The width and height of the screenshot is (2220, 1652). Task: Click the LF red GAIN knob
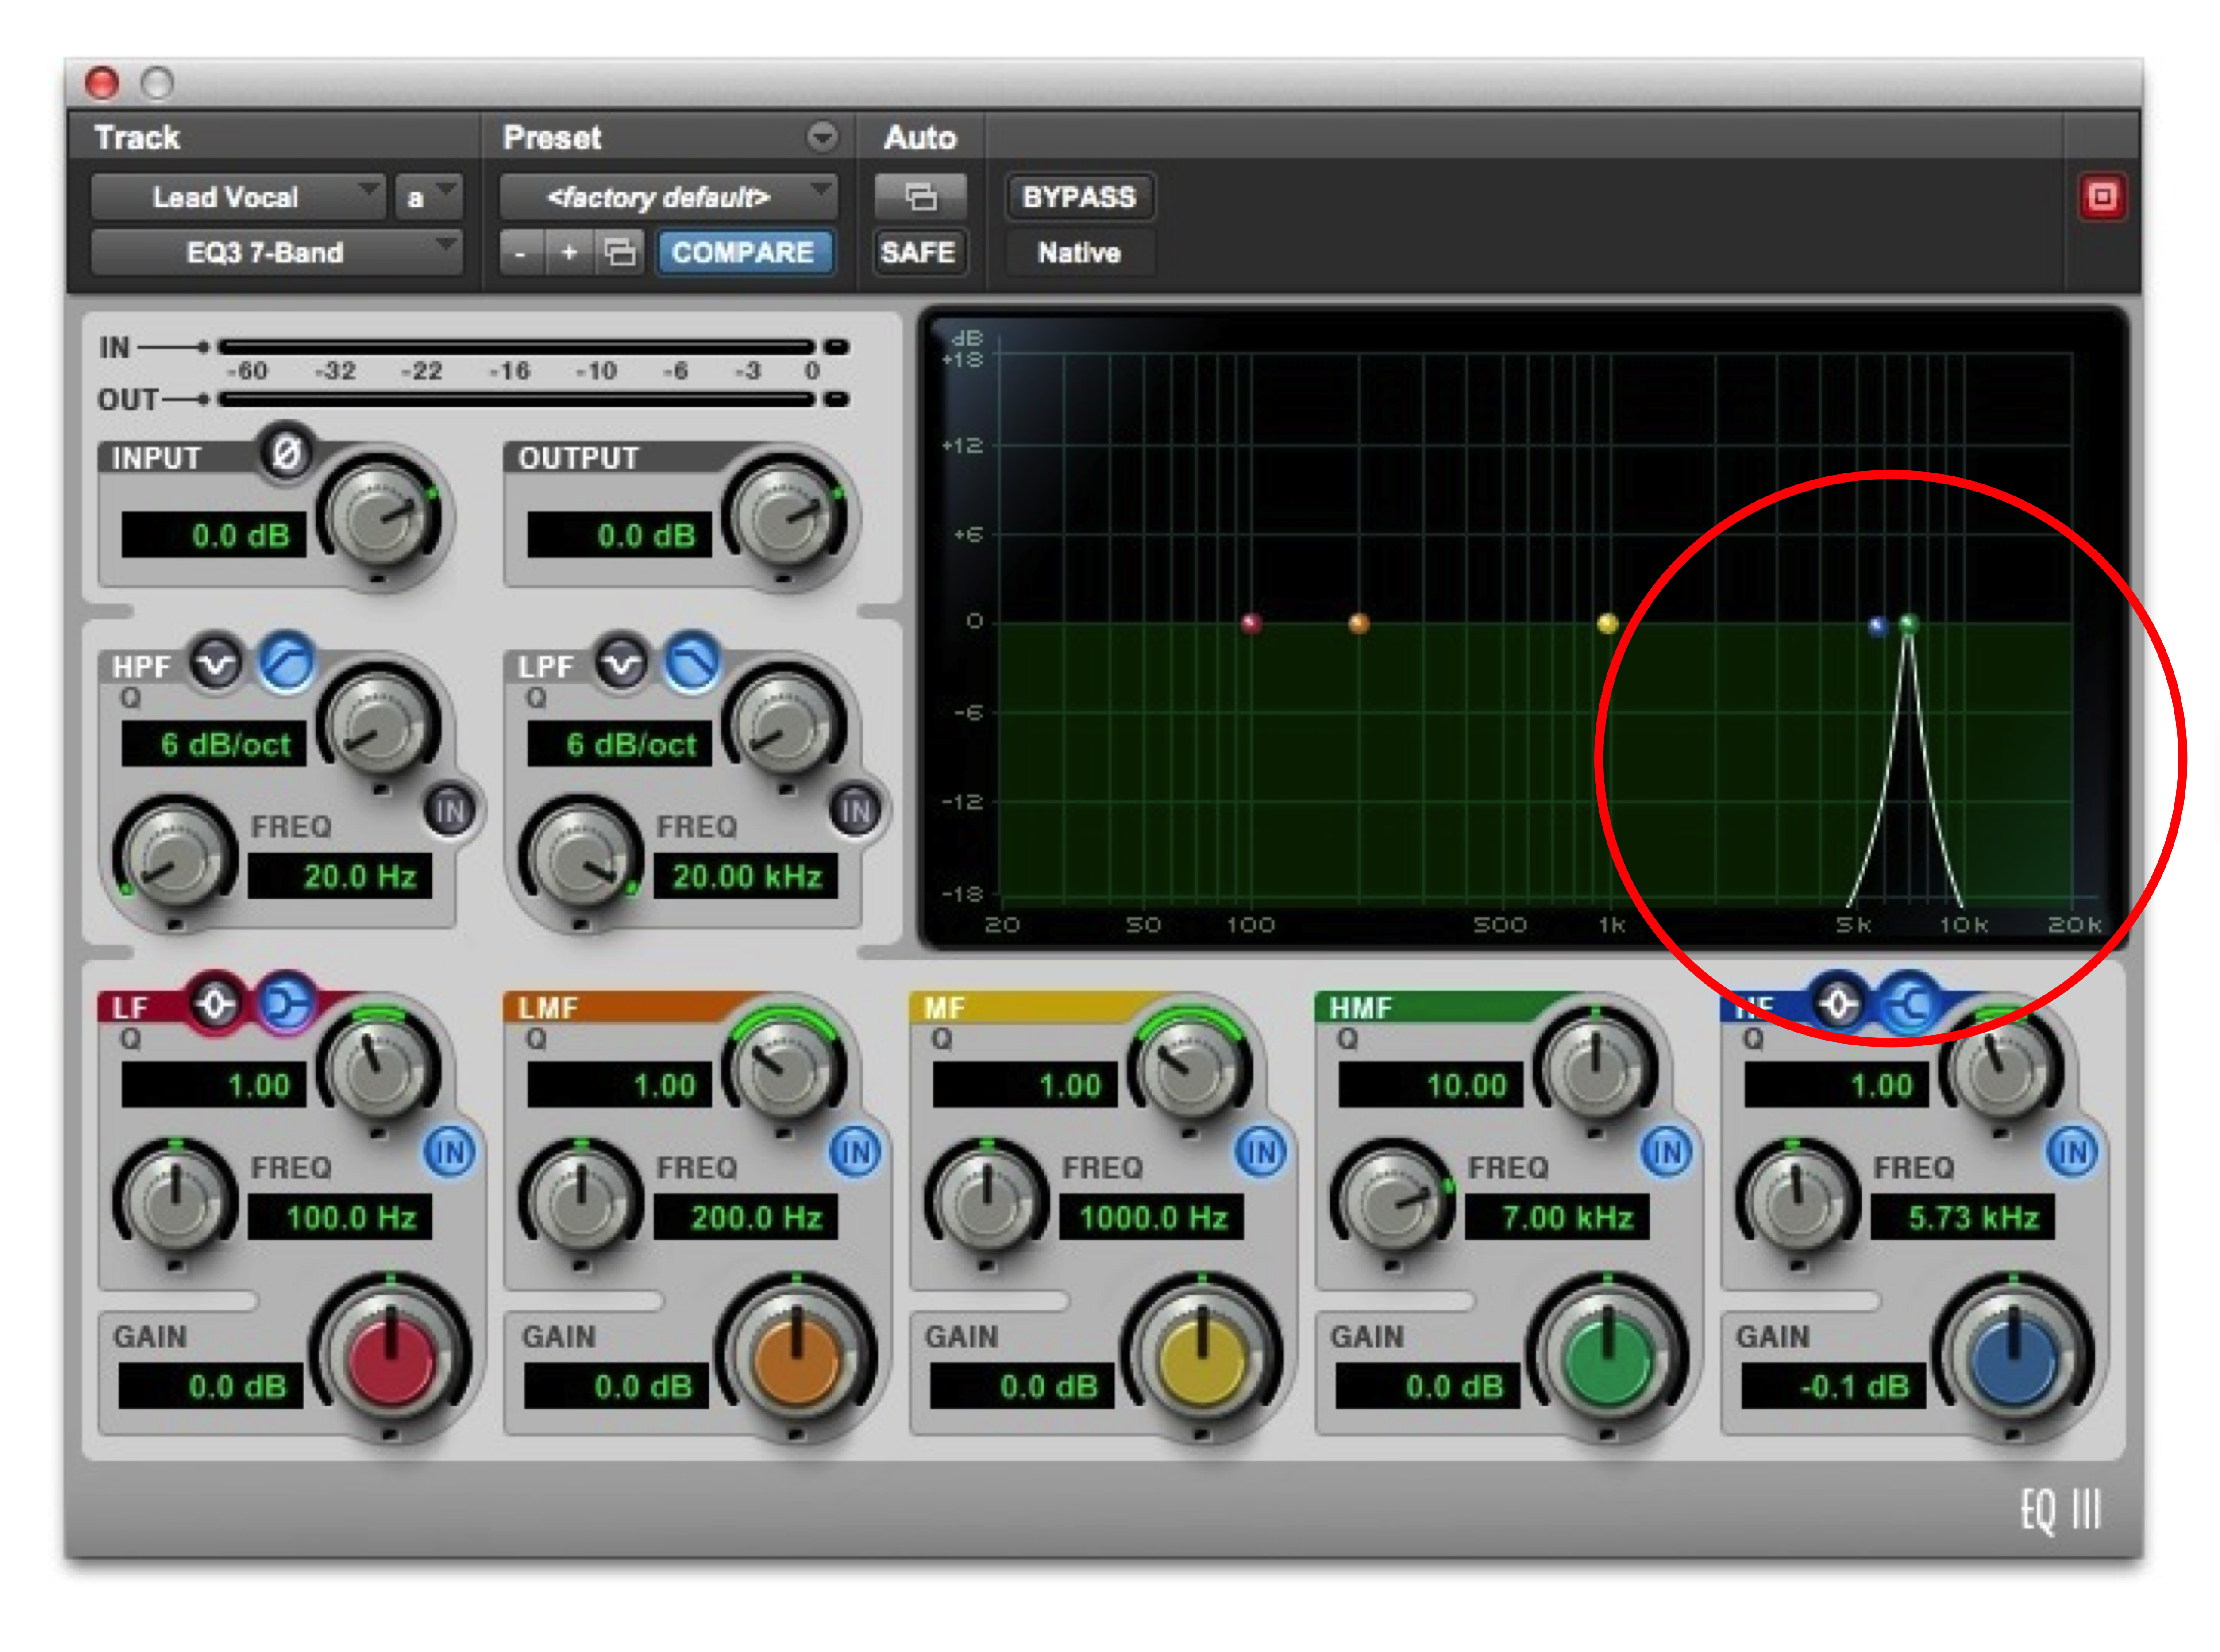(391, 1357)
